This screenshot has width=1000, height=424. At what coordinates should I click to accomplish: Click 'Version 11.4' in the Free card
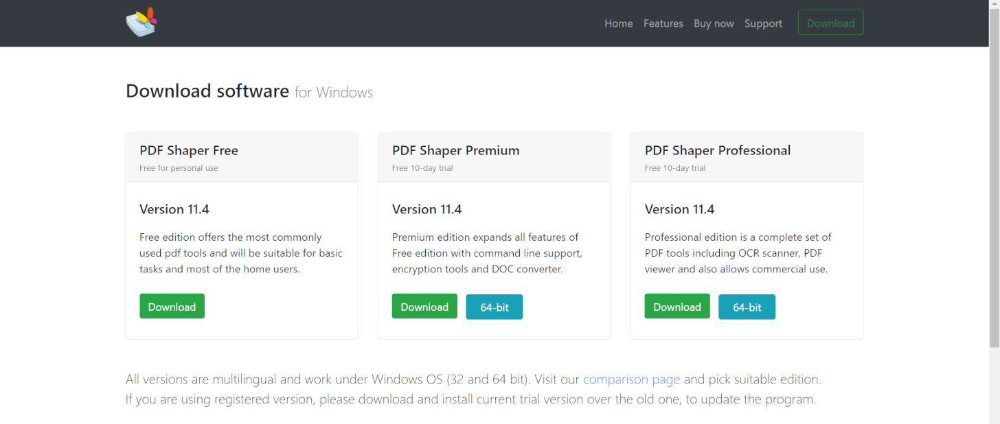point(174,209)
